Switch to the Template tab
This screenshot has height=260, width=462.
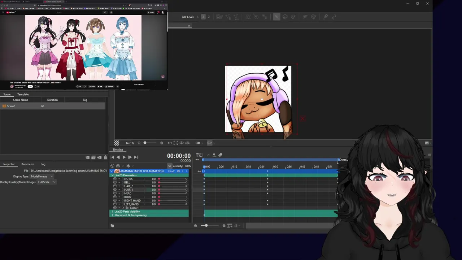[x=23, y=94]
